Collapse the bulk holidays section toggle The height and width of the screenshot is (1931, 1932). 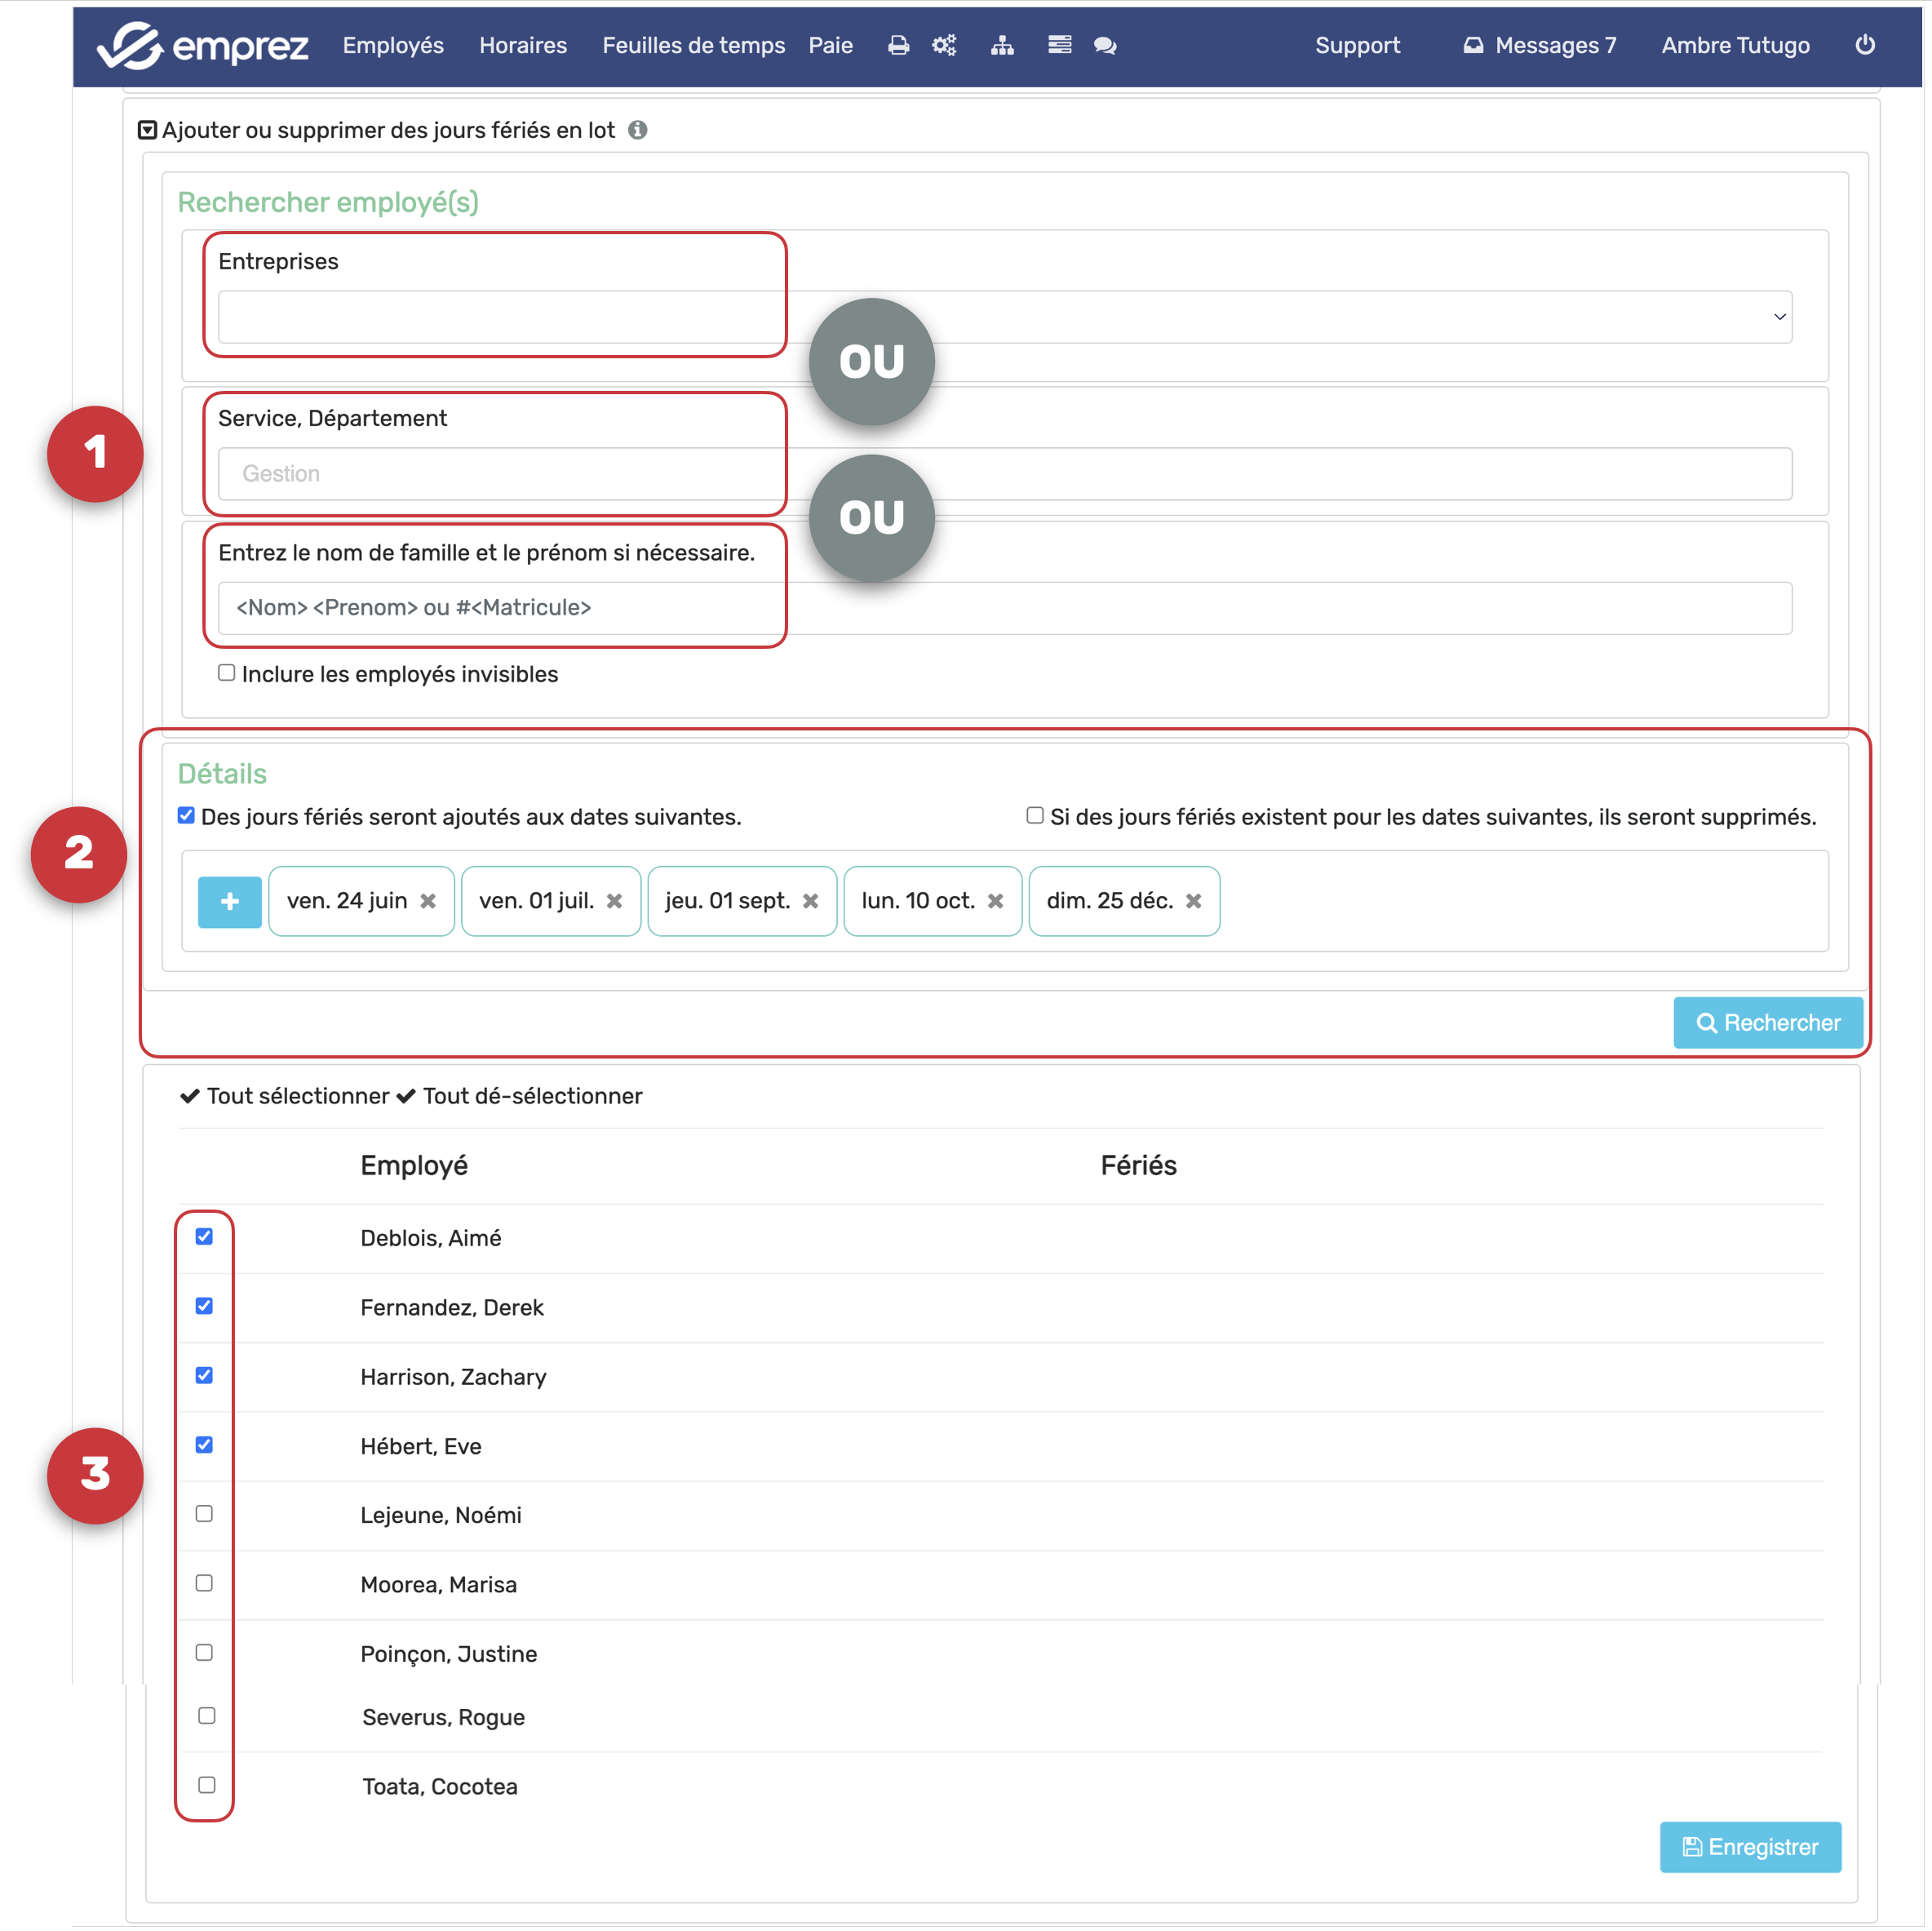(x=147, y=130)
